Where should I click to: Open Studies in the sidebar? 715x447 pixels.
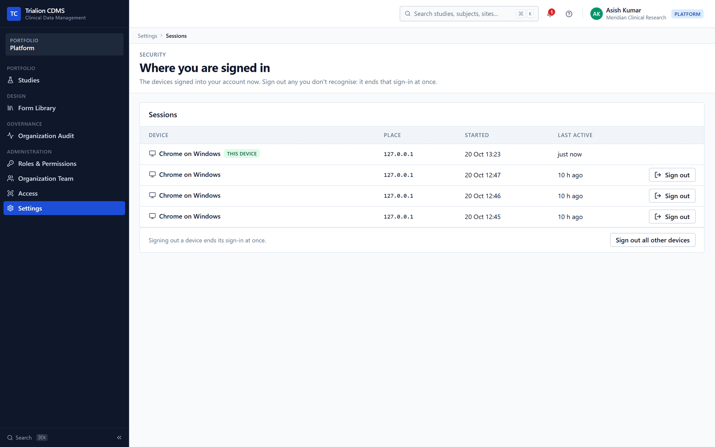(64, 80)
